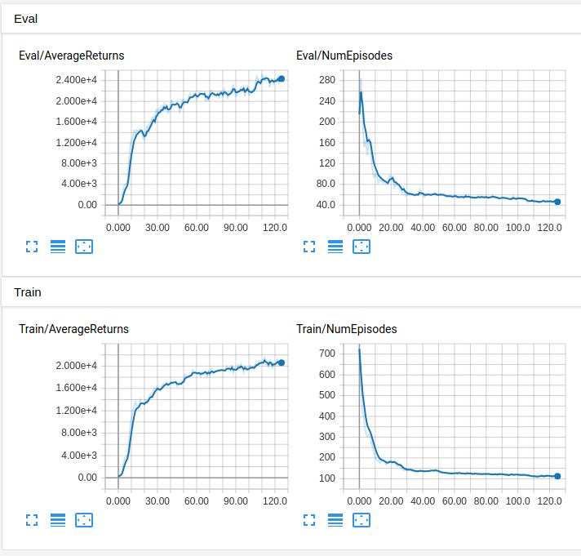Viewport: 581px width, 556px height.
Task: Click the last data point on Eval/NumEpisodes
Action: (x=557, y=202)
